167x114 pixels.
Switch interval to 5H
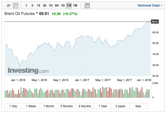click(57, 5)
